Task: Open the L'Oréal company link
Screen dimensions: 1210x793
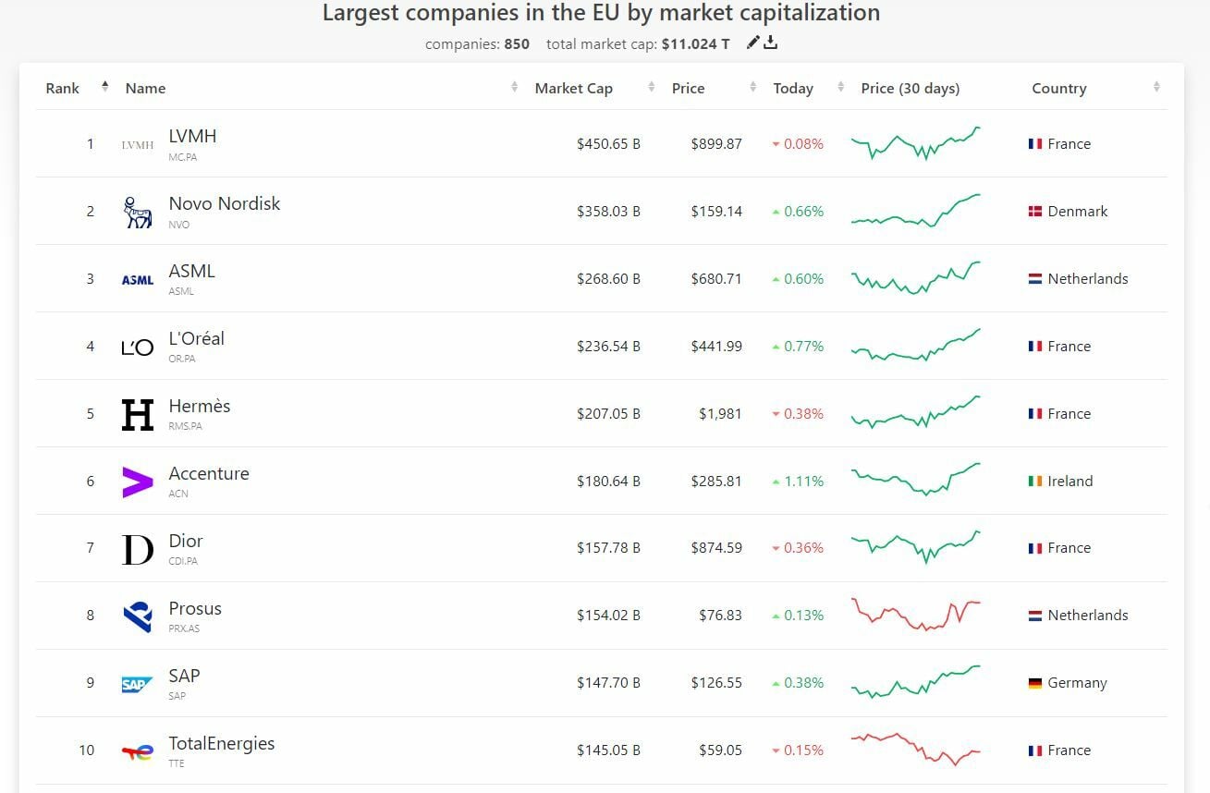Action: pyautogui.click(x=196, y=338)
